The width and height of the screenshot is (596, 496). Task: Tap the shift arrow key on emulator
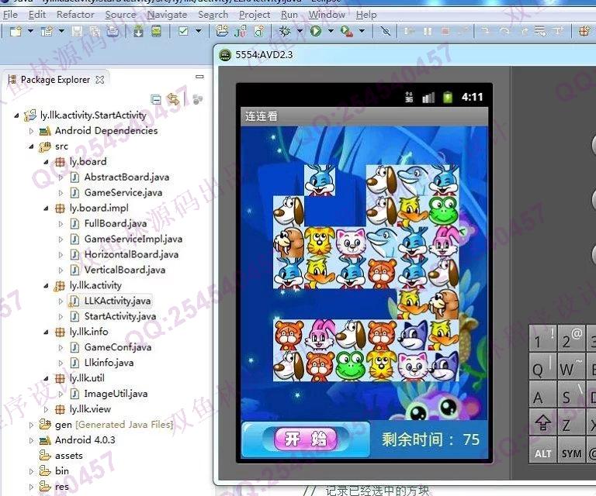point(542,422)
